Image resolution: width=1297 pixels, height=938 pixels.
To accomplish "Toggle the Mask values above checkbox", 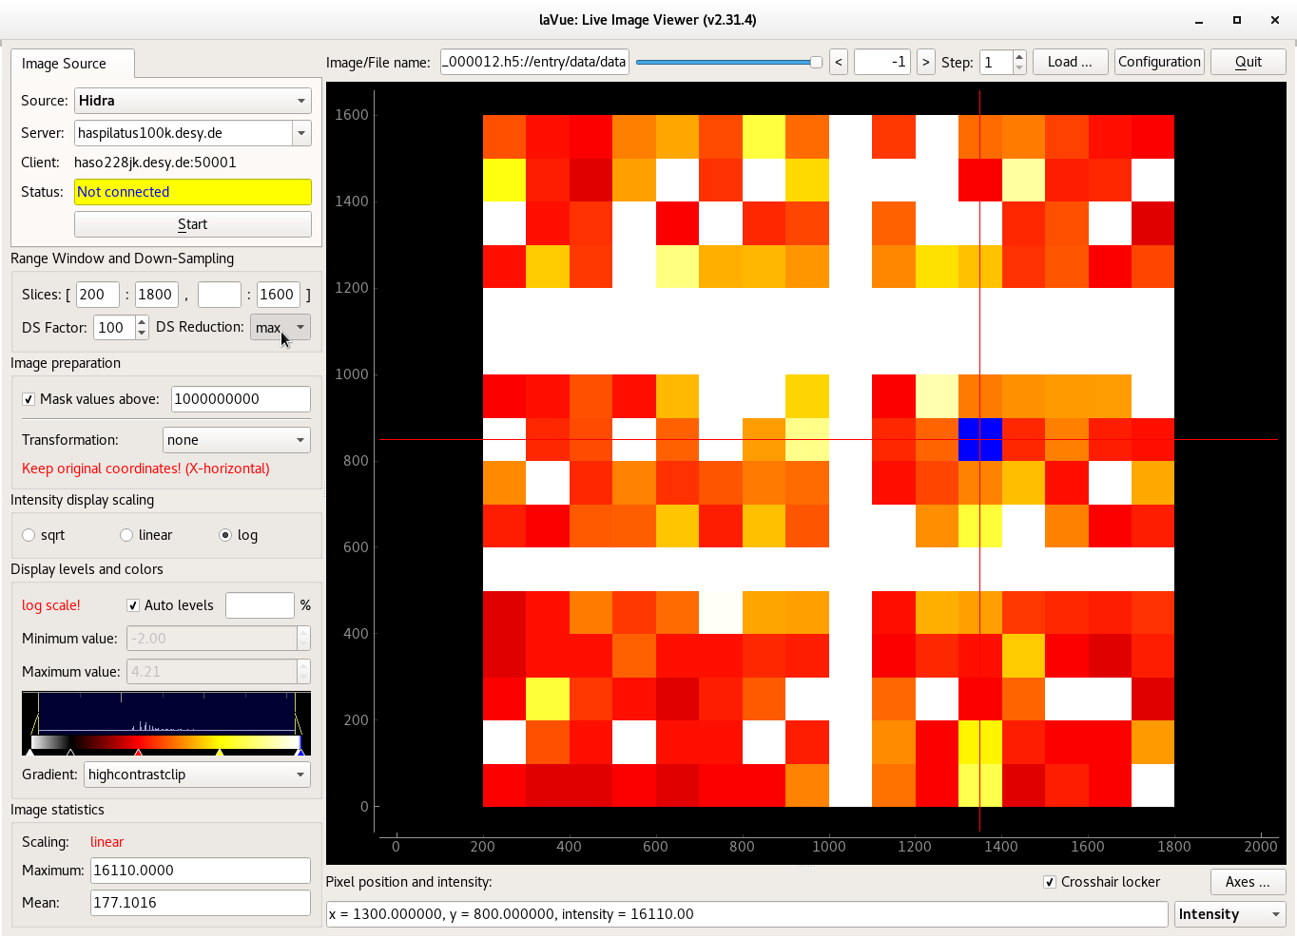I will [x=29, y=399].
